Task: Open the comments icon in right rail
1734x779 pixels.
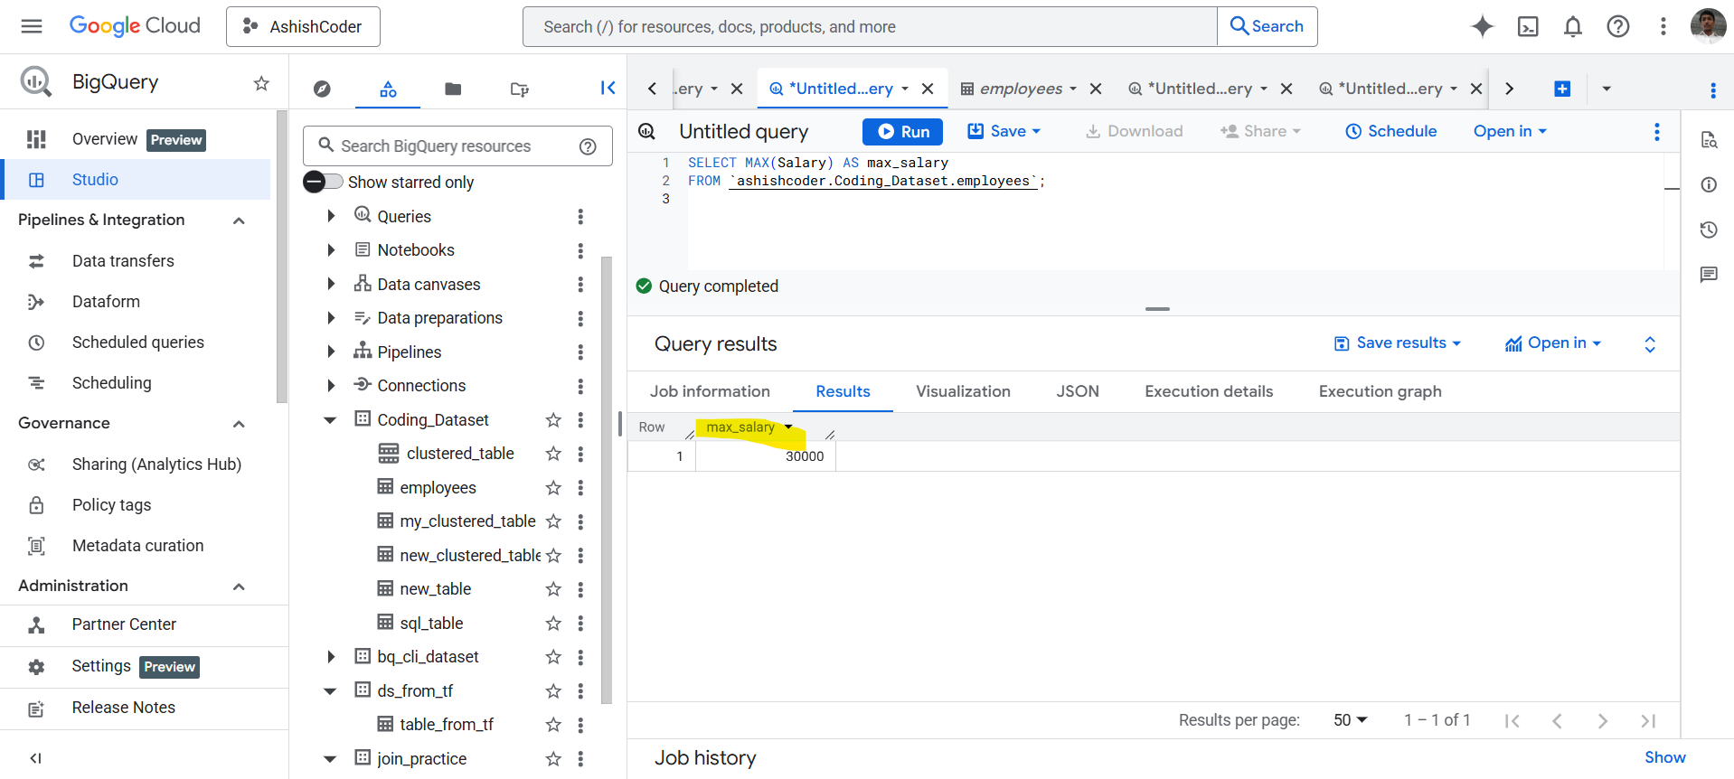Action: (1709, 275)
